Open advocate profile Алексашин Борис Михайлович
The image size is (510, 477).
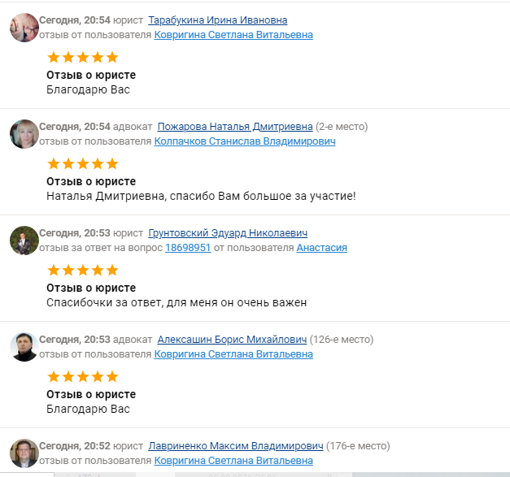pyautogui.click(x=232, y=340)
